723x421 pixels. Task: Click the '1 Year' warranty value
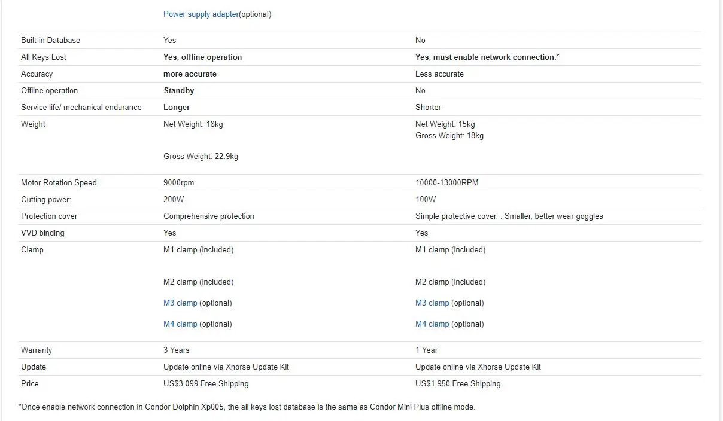pyautogui.click(x=426, y=350)
